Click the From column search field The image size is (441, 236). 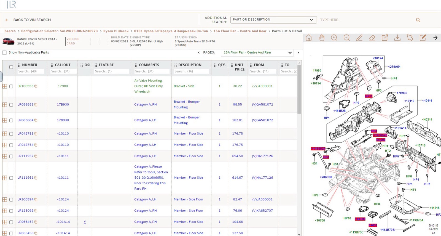click(x=263, y=71)
